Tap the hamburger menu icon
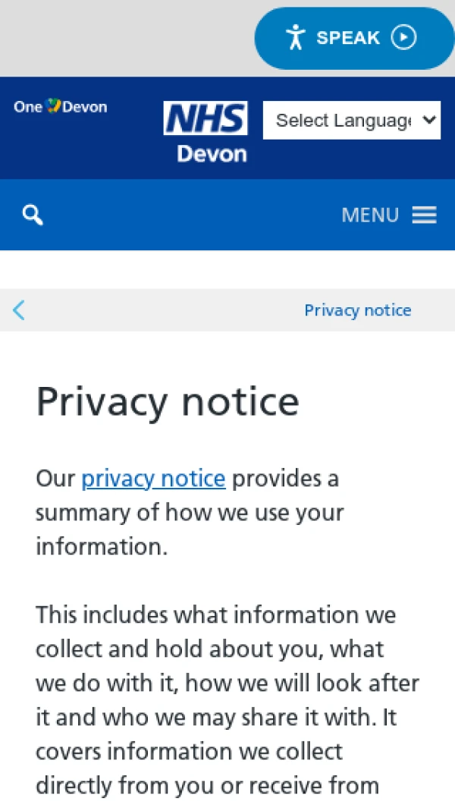The width and height of the screenshot is (455, 808). click(424, 215)
